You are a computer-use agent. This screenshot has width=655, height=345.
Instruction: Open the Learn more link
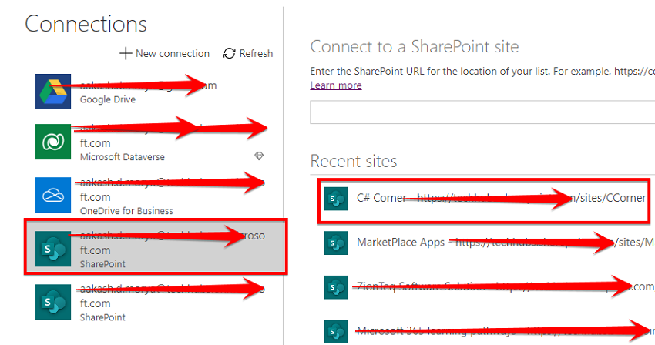tap(336, 85)
